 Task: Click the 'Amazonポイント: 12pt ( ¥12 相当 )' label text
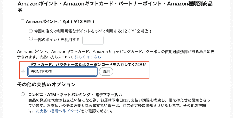click(x=60, y=21)
